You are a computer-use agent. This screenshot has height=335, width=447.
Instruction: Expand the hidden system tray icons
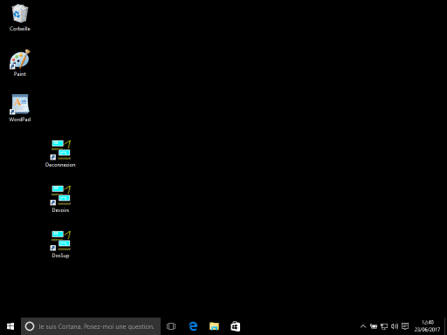point(363,326)
